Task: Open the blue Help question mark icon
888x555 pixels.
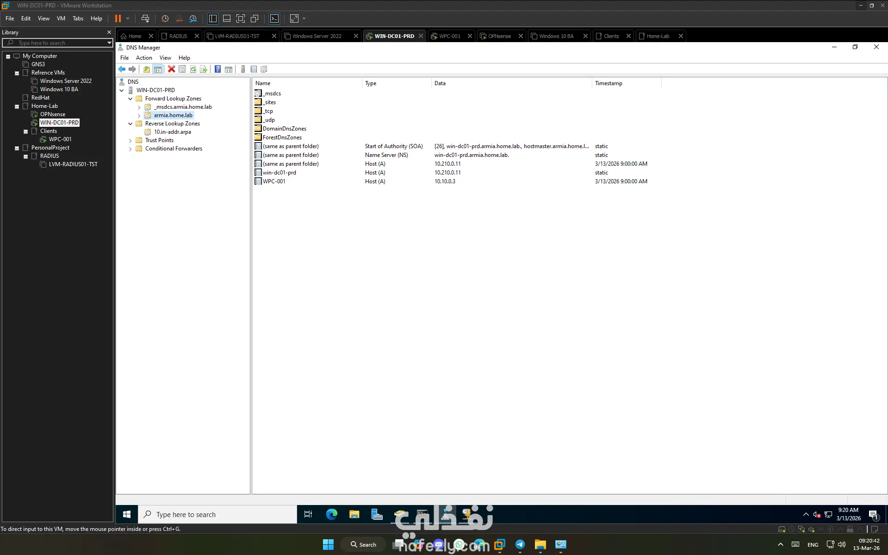Action: tap(217, 69)
